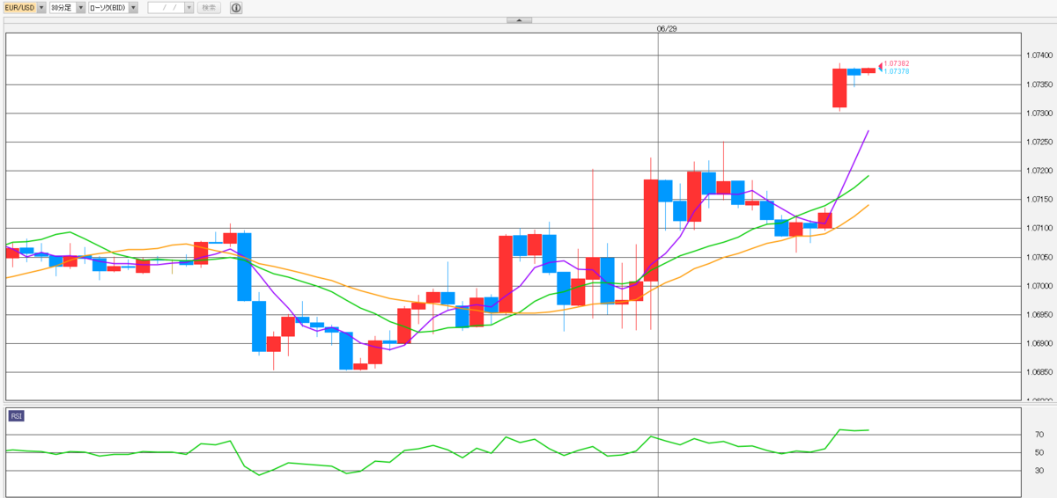1057x498 pixels.
Task: Open the 30分足 timeframe dropdown
Action: 68,7
